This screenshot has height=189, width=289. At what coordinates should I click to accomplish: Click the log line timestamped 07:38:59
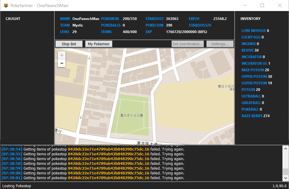coord(93,168)
